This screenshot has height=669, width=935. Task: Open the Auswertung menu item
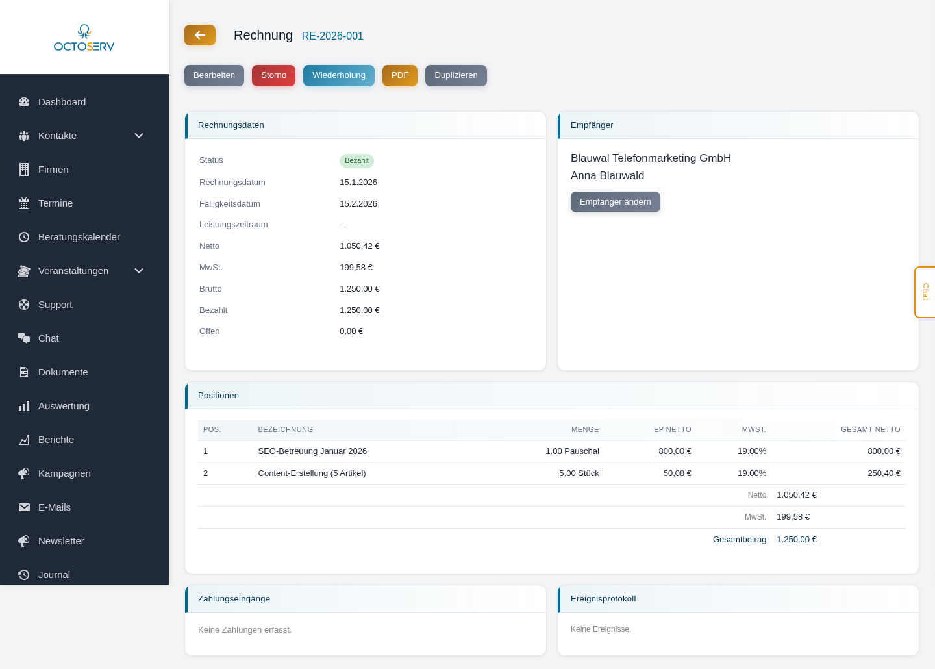coord(84,406)
